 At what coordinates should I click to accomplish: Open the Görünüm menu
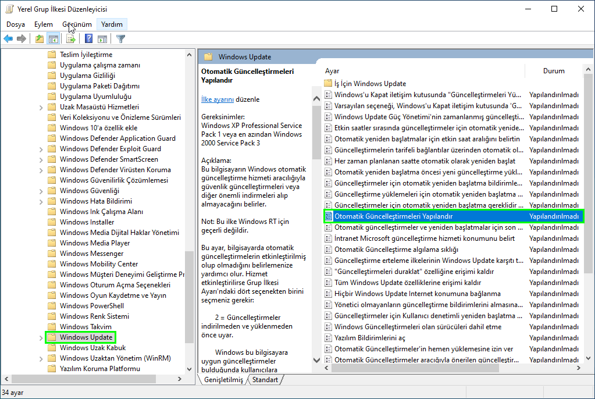(x=77, y=24)
